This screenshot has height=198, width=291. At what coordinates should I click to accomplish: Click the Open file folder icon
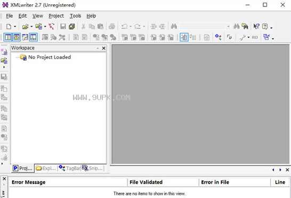coord(25,27)
